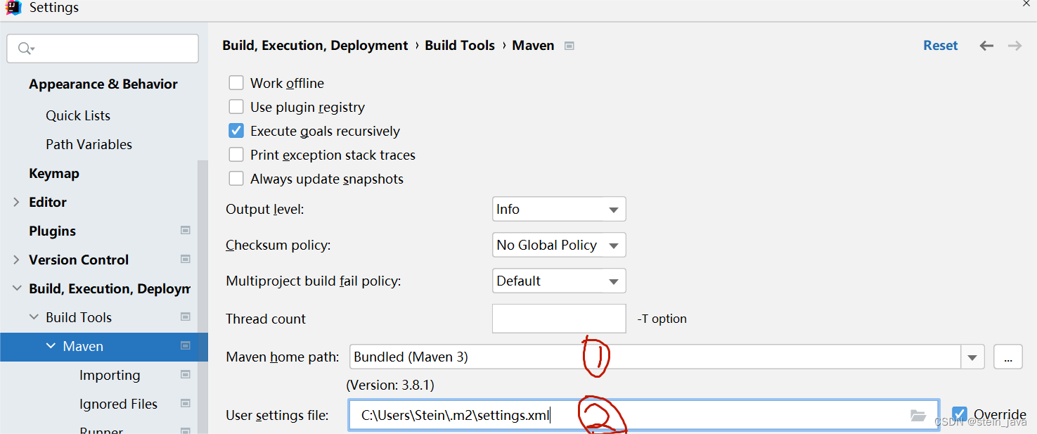Image resolution: width=1037 pixels, height=434 pixels.
Task: Collapse the Maven tree node
Action: pos(51,346)
